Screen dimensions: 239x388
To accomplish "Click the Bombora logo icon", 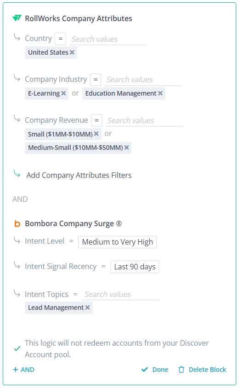I will click(x=17, y=223).
